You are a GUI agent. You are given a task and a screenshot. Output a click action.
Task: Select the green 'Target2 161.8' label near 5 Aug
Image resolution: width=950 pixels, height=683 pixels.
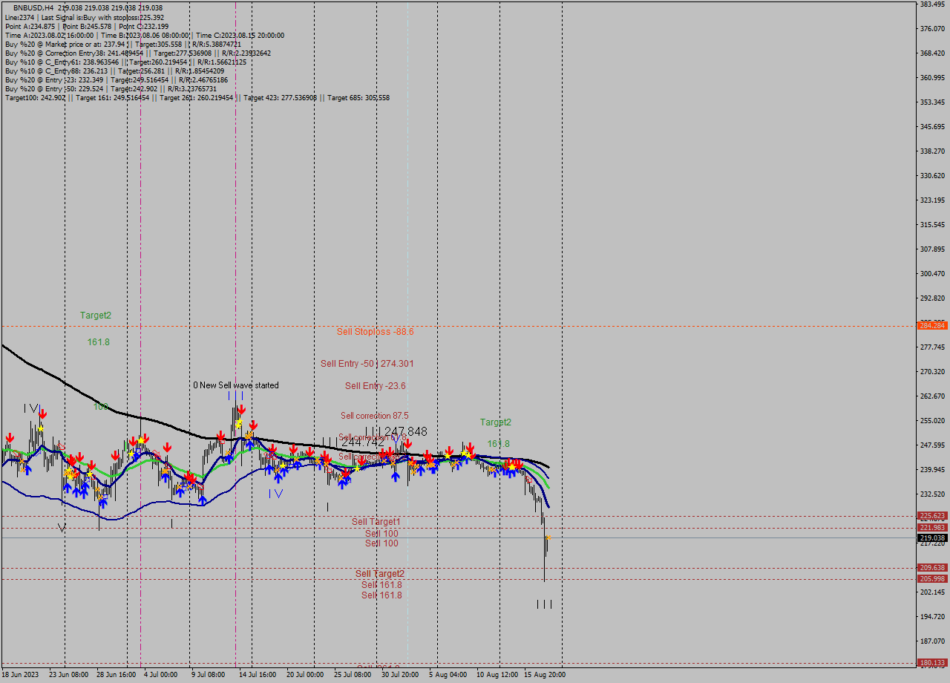(496, 422)
